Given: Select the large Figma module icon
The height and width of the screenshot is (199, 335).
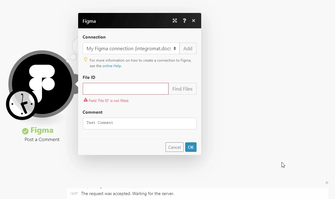Looking at the screenshot, I should (42, 84).
